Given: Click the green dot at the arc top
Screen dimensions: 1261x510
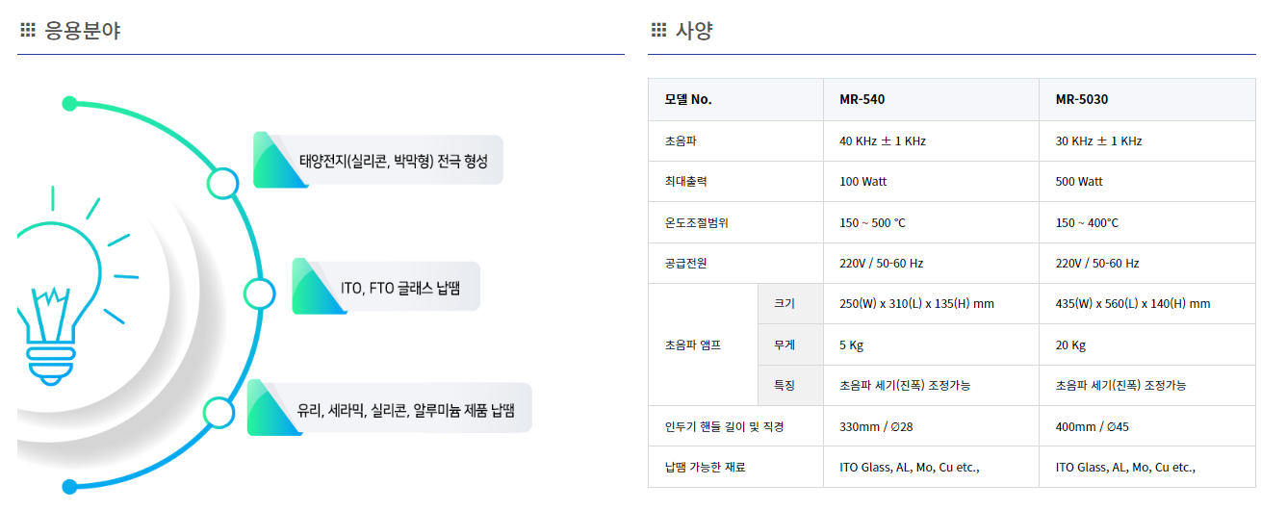Looking at the screenshot, I should 69,103.
